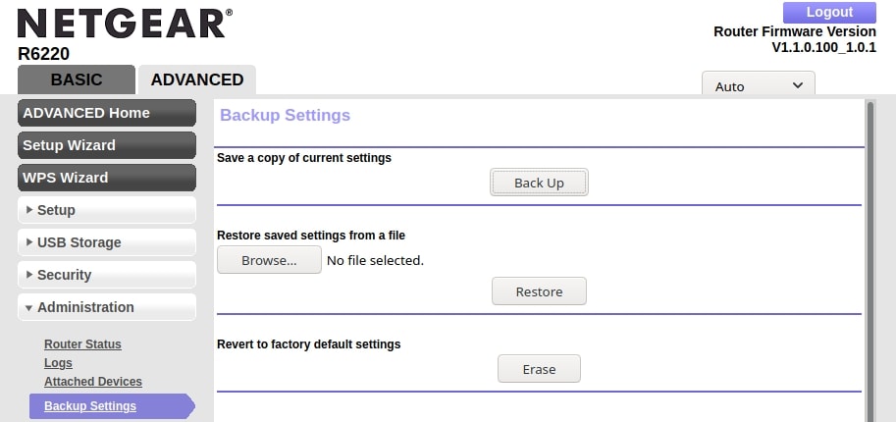This screenshot has height=422, width=896.
Task: Click the Backup Settings page heading
Action: coord(286,115)
